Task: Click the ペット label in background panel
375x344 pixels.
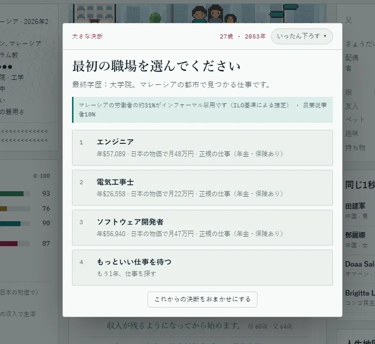Action: pyautogui.click(x=355, y=119)
